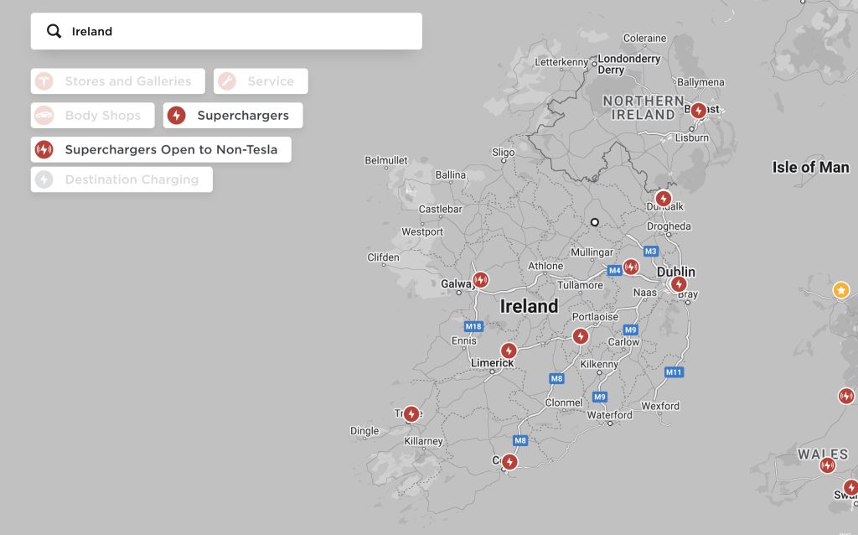Click the Naas map label
The image size is (858, 535).
point(645,293)
